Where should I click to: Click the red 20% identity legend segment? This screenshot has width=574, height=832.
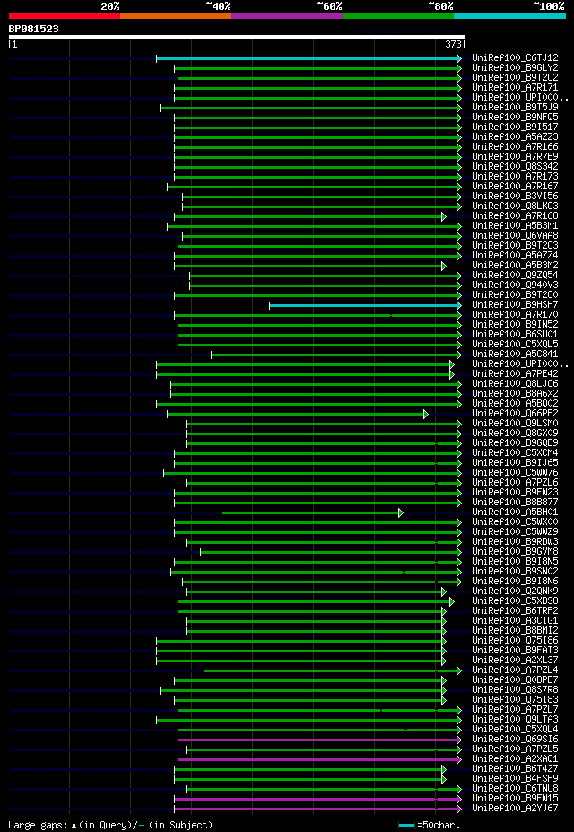(65, 16)
